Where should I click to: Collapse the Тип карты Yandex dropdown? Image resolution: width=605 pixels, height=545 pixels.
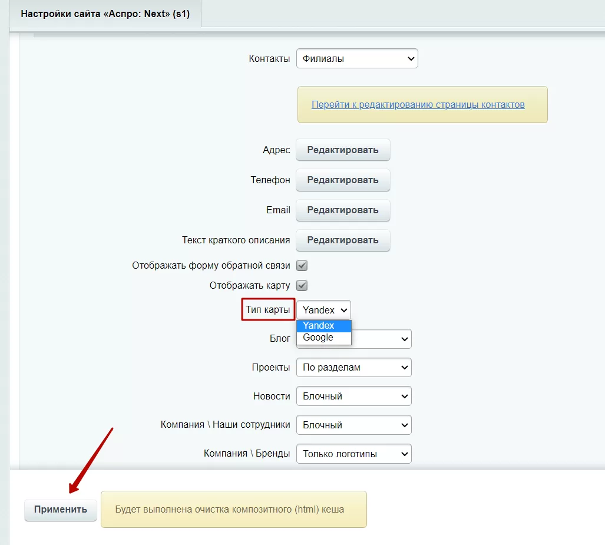pos(324,310)
